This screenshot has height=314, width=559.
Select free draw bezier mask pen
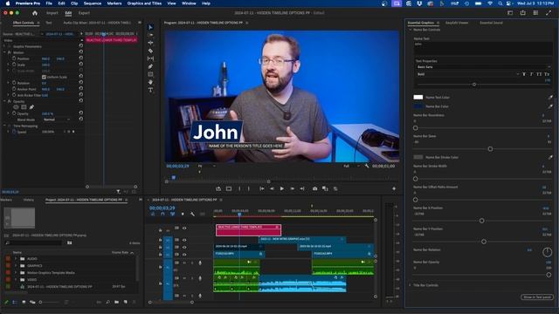click(31, 107)
